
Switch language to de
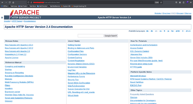pos(152,31)
